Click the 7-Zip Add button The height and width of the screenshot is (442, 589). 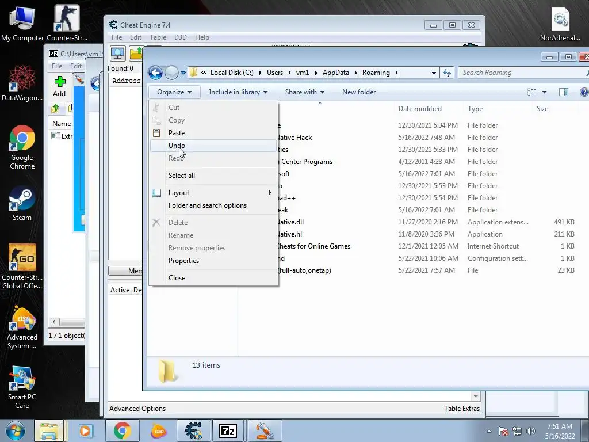pos(59,86)
